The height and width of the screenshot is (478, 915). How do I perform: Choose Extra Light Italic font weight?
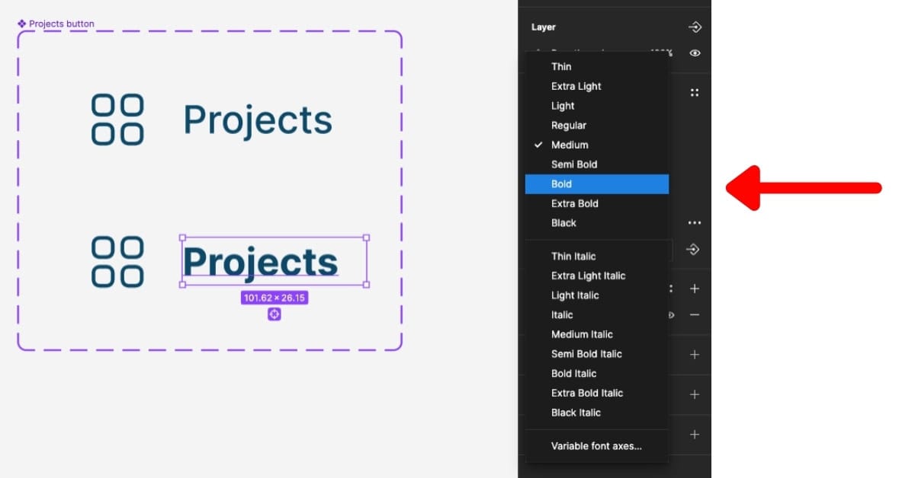588,276
